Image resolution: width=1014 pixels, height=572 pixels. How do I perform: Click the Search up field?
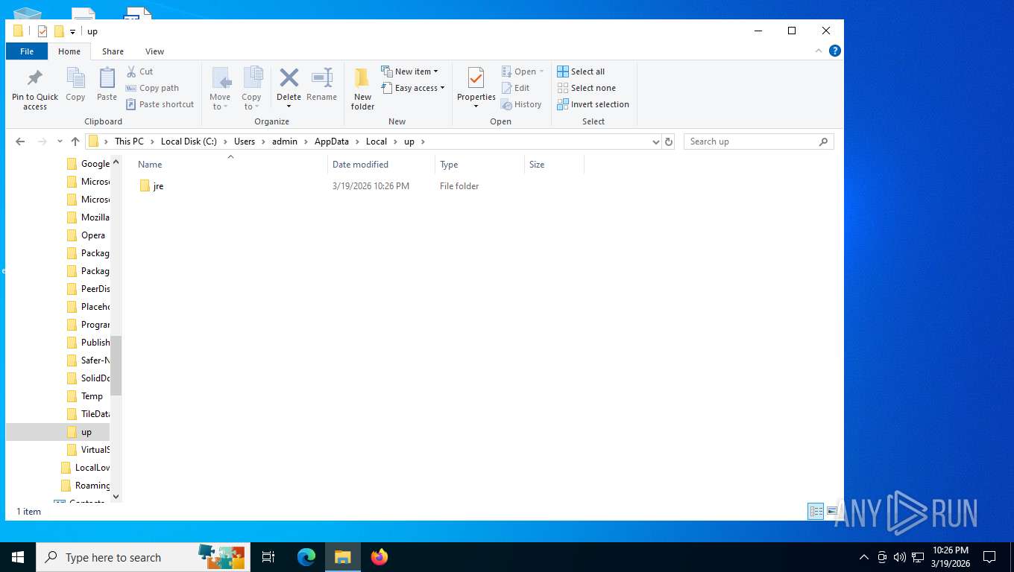pyautogui.click(x=758, y=142)
